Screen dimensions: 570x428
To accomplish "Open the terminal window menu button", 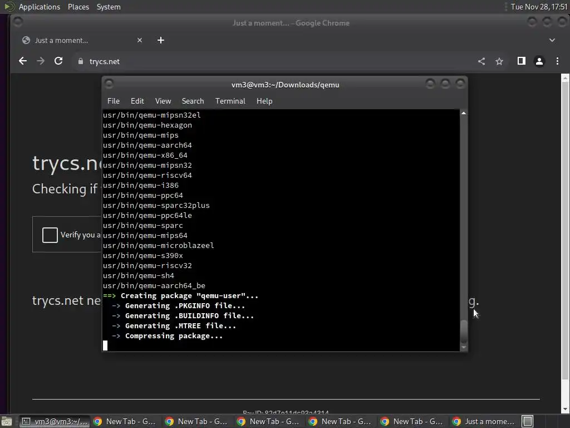I will pos(109,84).
